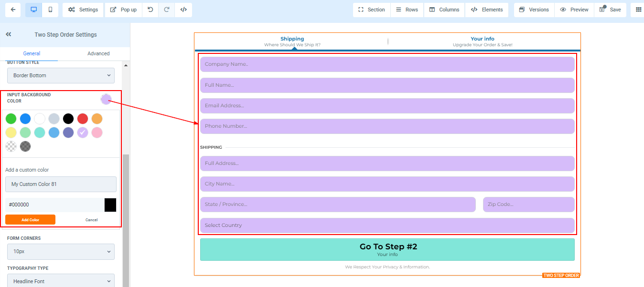Viewport: 644px width, 287px height.
Task: Switch to the Advanced tab
Action: click(98, 53)
